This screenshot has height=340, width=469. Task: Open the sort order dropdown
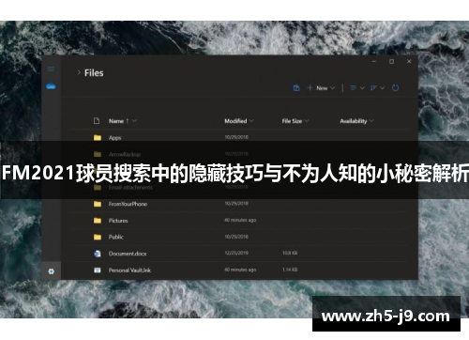tap(377, 88)
